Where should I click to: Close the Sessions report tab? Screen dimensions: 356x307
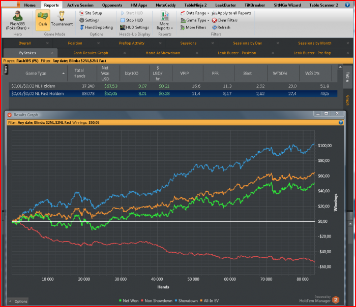click(x=213, y=43)
